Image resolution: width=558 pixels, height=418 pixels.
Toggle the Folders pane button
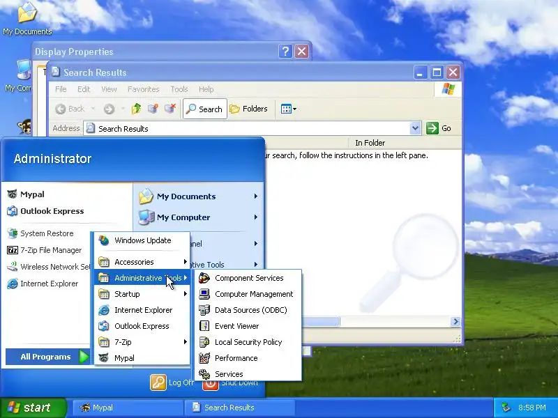click(248, 109)
